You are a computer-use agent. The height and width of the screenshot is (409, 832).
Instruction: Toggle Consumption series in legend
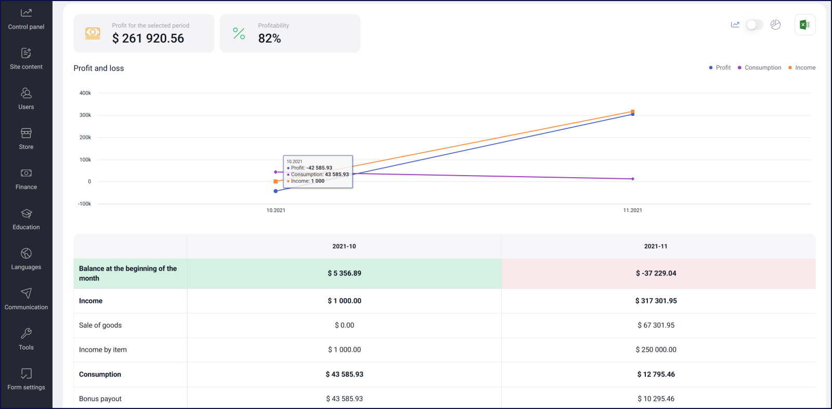coord(759,68)
